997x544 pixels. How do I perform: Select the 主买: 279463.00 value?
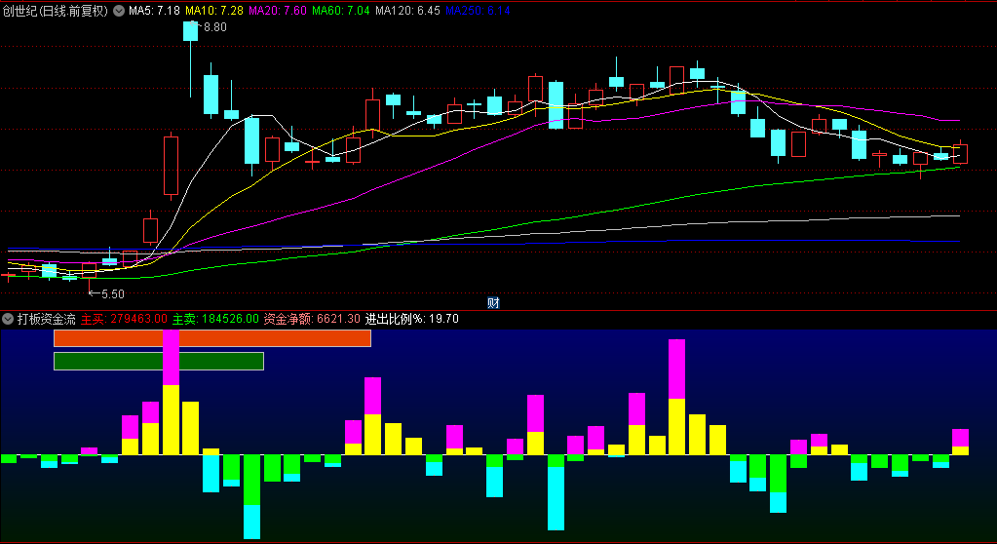tap(124, 319)
